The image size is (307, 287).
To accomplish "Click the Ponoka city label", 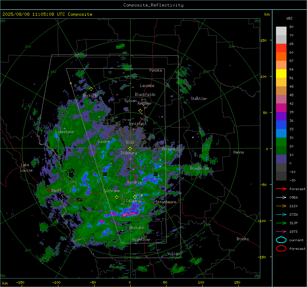I will (x=156, y=70).
